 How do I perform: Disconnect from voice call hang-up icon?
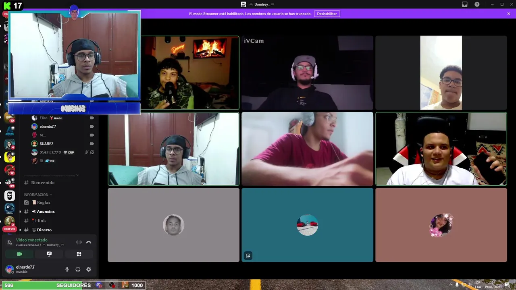coord(89,242)
